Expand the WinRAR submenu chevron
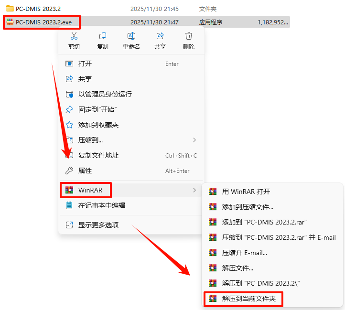Screen dimensions: 345x310 [194, 190]
